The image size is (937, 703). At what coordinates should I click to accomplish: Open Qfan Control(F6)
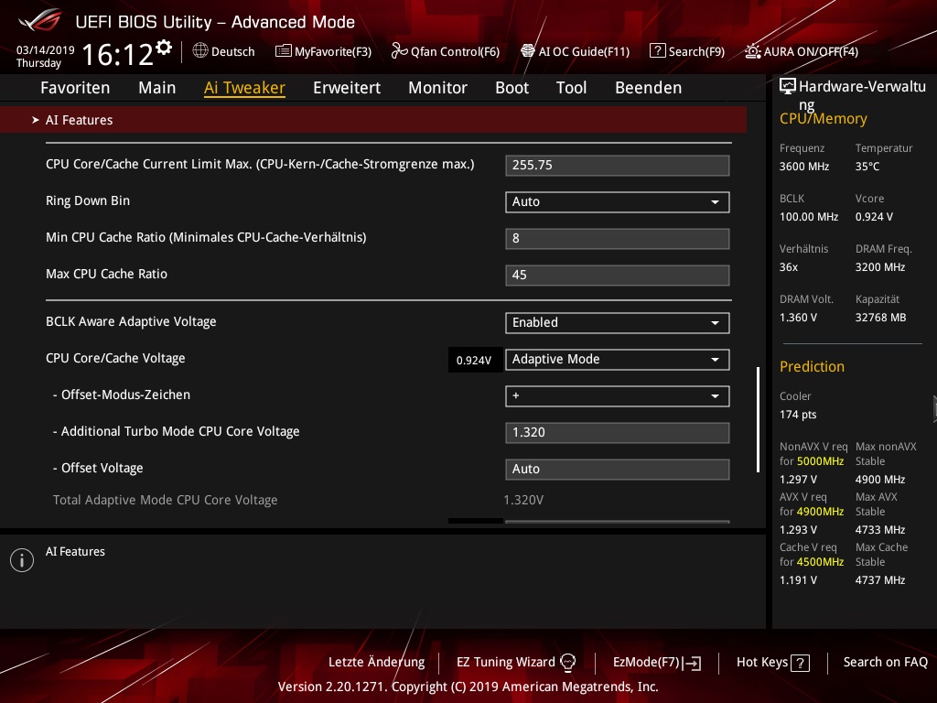click(446, 51)
